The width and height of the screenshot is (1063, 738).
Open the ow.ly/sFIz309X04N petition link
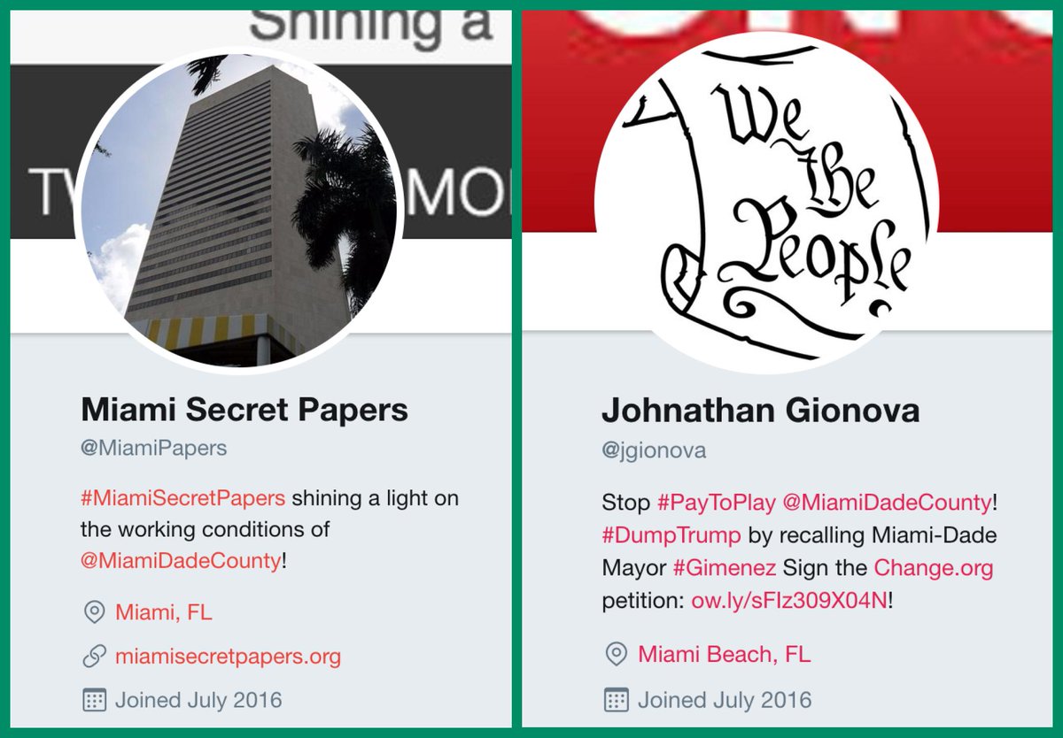click(788, 599)
